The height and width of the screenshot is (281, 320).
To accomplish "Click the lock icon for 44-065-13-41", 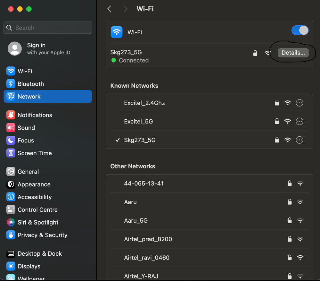I will (289, 183).
